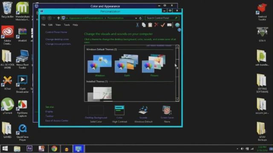The image size is (273, 153).
Task: Go forward with the Forward arrow button
Action: (49, 18)
